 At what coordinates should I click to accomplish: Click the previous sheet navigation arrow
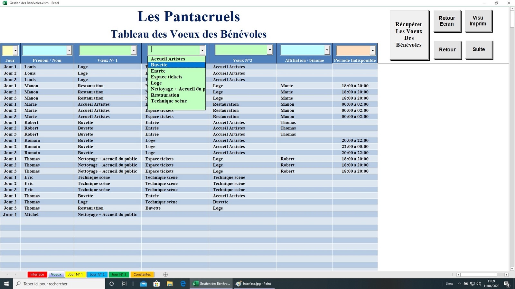(8, 275)
